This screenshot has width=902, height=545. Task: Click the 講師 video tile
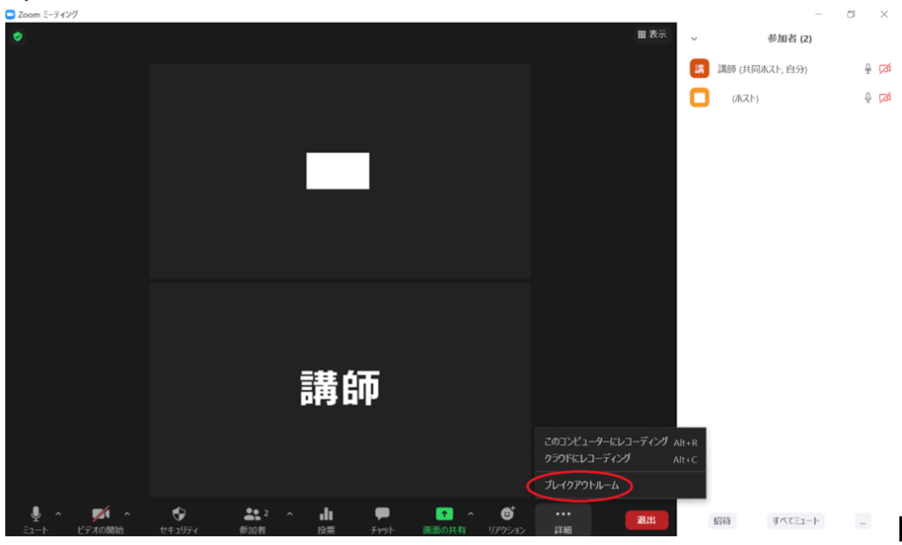(340, 387)
